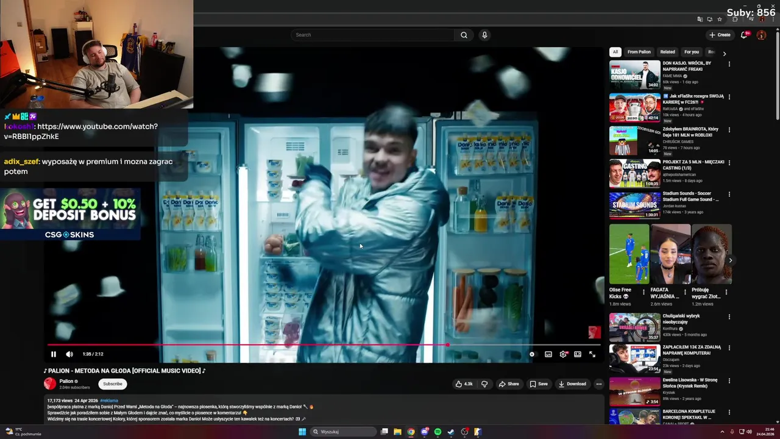
Task: Submit search with the magnifier icon
Action: click(464, 35)
